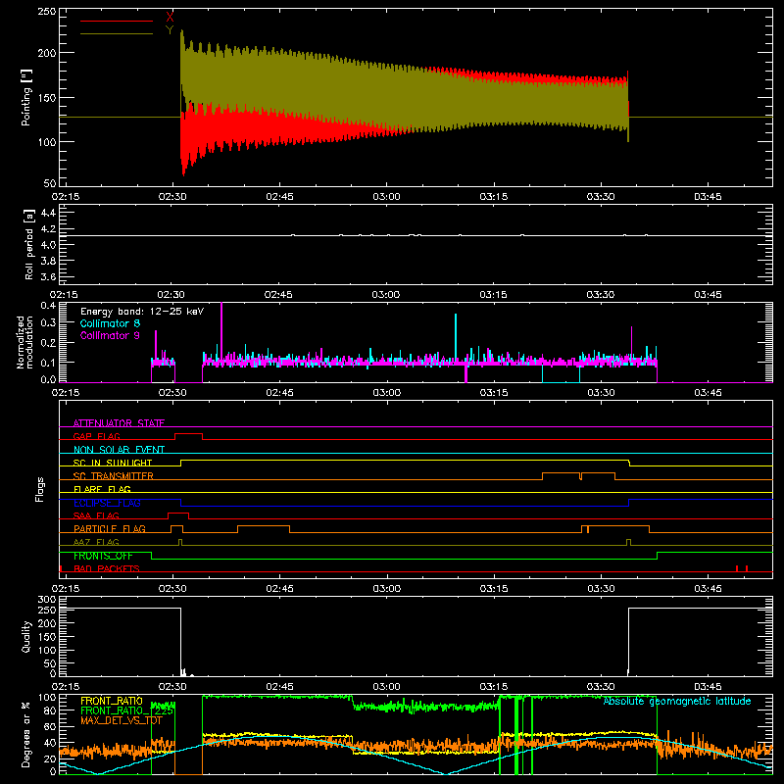Click the FLARE_FLAG label

(102, 489)
